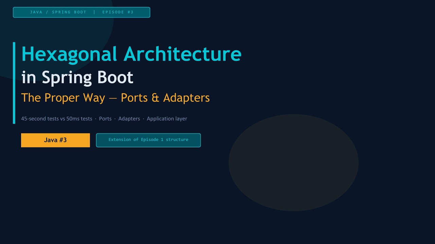Select the "Hexagonal Architecture" heading
Viewport: 435px width, 244px height.
click(x=131, y=54)
